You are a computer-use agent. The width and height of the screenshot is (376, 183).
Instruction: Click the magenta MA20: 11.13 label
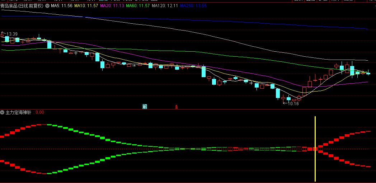(112, 6)
